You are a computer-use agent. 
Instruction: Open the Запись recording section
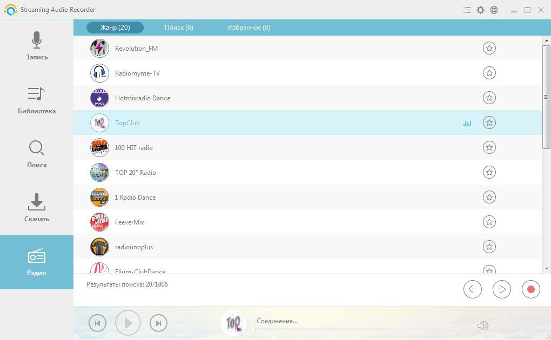pos(37,46)
